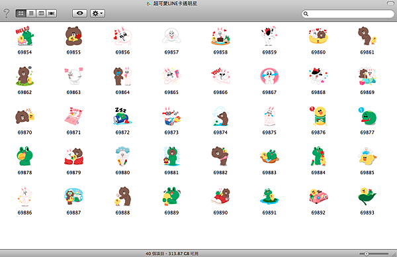397x257 pixels.
Task: Click the file name label 69886
Action: [x=24, y=213]
